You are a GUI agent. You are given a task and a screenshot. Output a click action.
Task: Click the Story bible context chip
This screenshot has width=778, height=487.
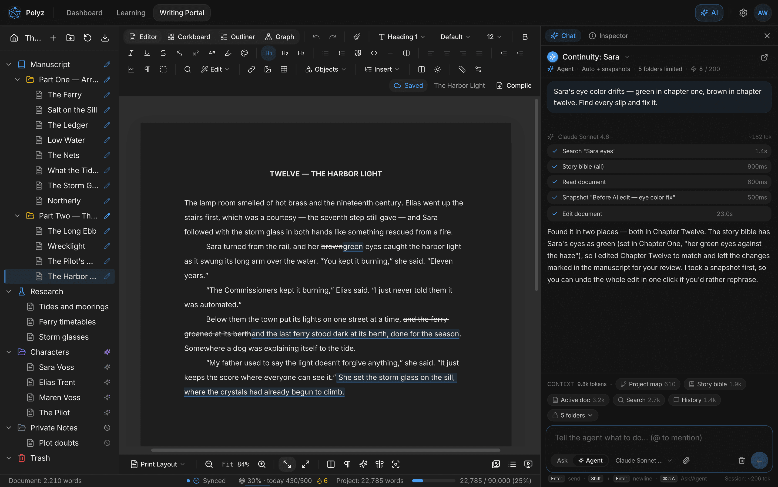point(715,384)
